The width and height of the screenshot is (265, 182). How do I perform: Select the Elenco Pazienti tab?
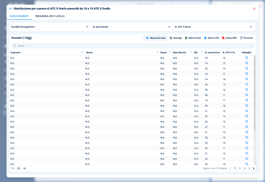click(x=19, y=16)
